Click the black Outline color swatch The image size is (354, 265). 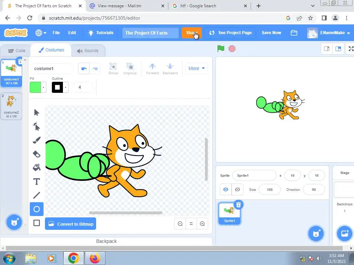(x=57, y=87)
